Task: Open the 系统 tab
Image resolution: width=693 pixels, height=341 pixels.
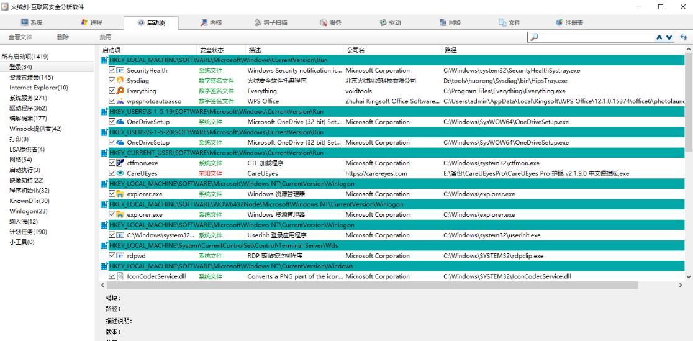Action: 32,23
